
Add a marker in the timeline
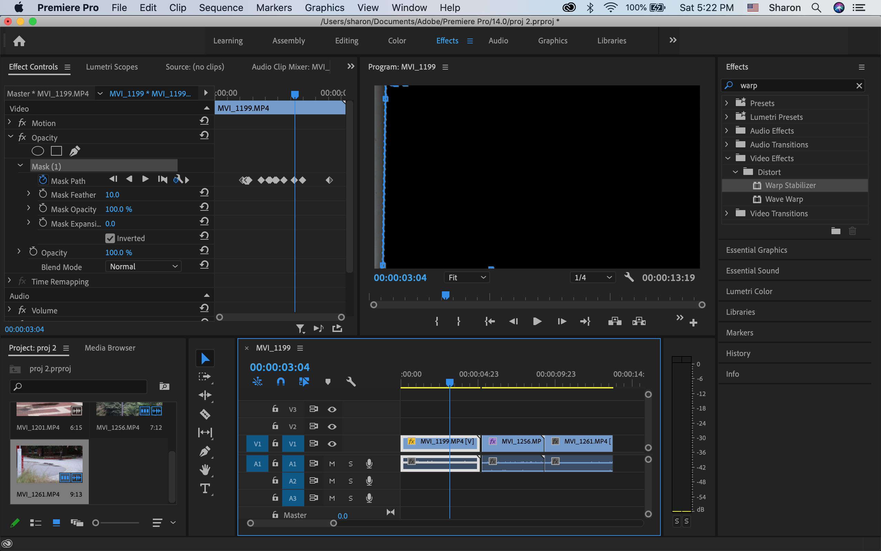pos(328,382)
